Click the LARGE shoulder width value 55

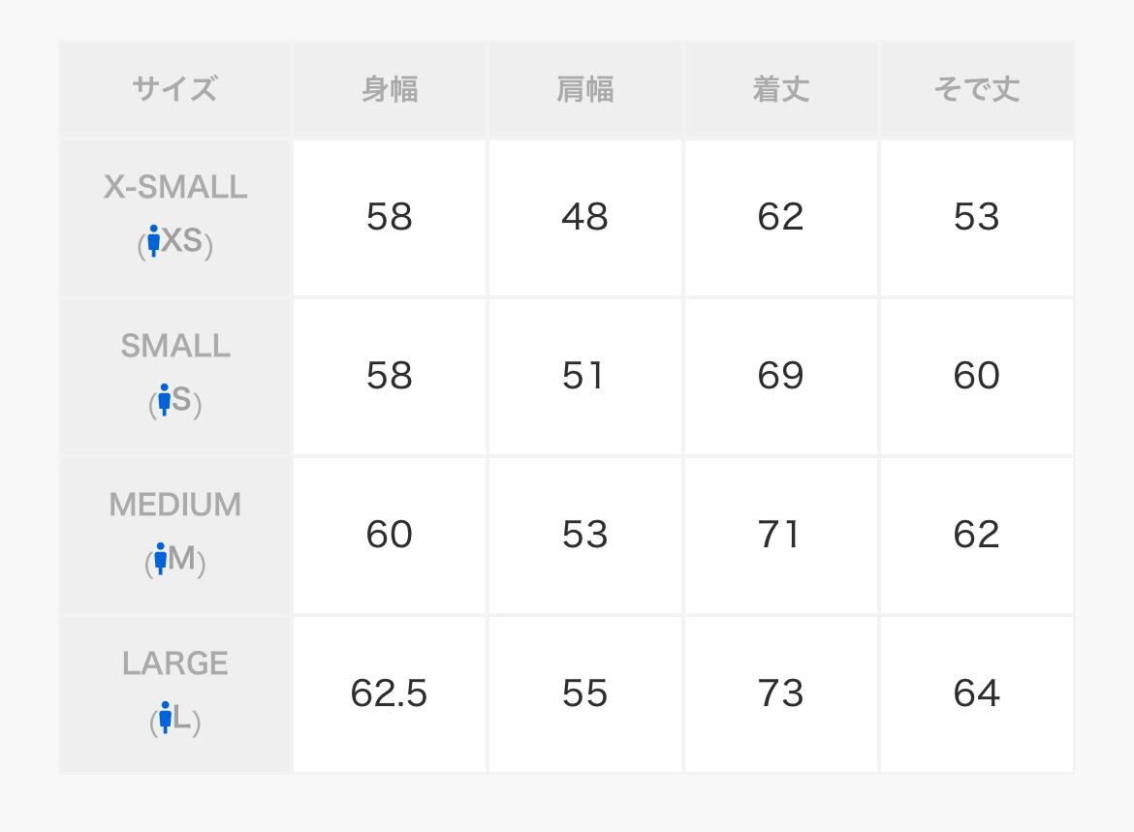(585, 693)
